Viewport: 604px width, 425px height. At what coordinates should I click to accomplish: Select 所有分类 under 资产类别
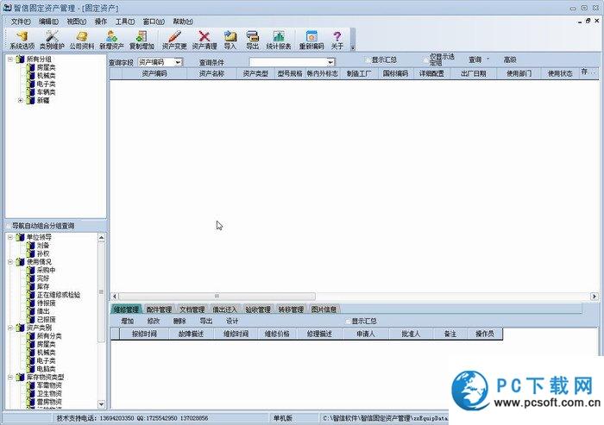(49, 336)
